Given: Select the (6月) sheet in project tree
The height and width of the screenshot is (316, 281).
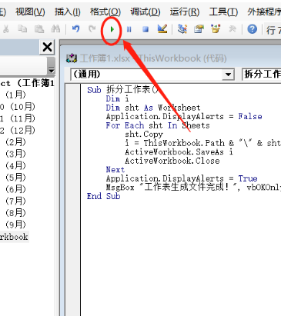Looking at the screenshot, I should [15, 189].
